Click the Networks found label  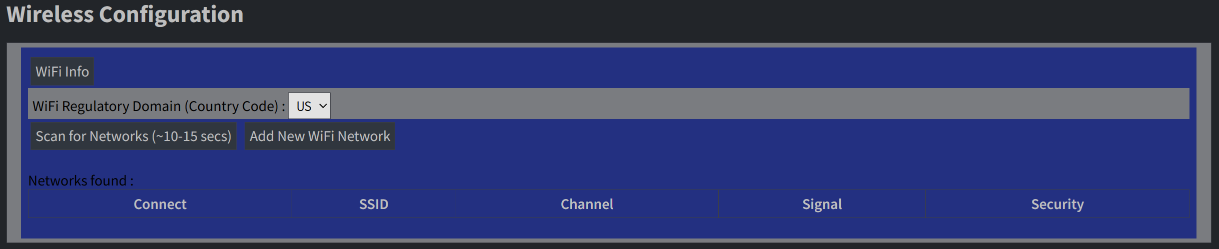pos(81,180)
